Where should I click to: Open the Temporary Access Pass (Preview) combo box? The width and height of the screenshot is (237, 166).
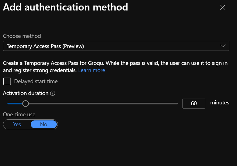pos(111,46)
